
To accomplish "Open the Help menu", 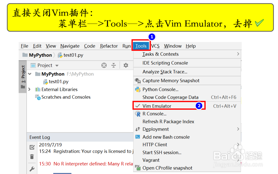I will click(191, 46).
